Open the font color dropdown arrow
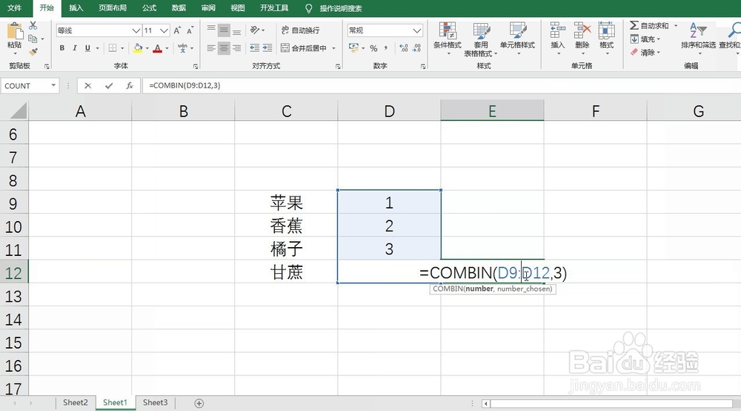The height and width of the screenshot is (411, 741). pyautogui.click(x=167, y=48)
